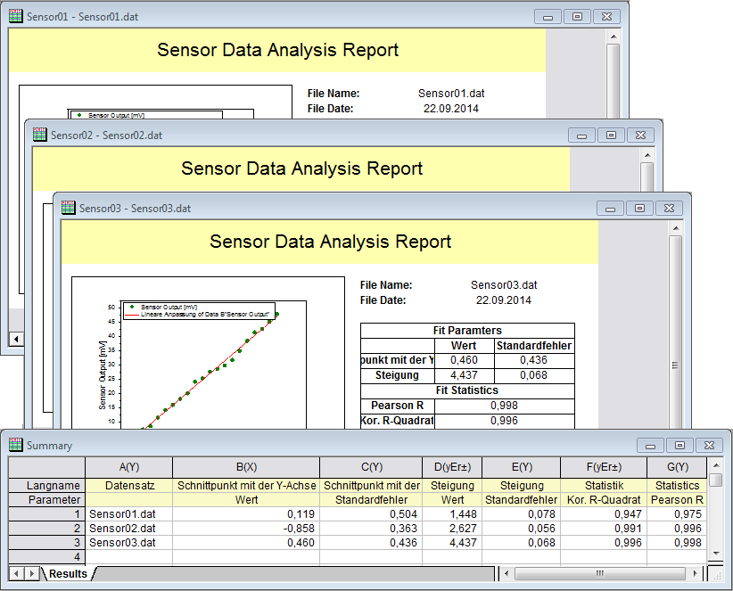Click the Steigung value 4,437 in Sensor03 report

click(x=465, y=375)
